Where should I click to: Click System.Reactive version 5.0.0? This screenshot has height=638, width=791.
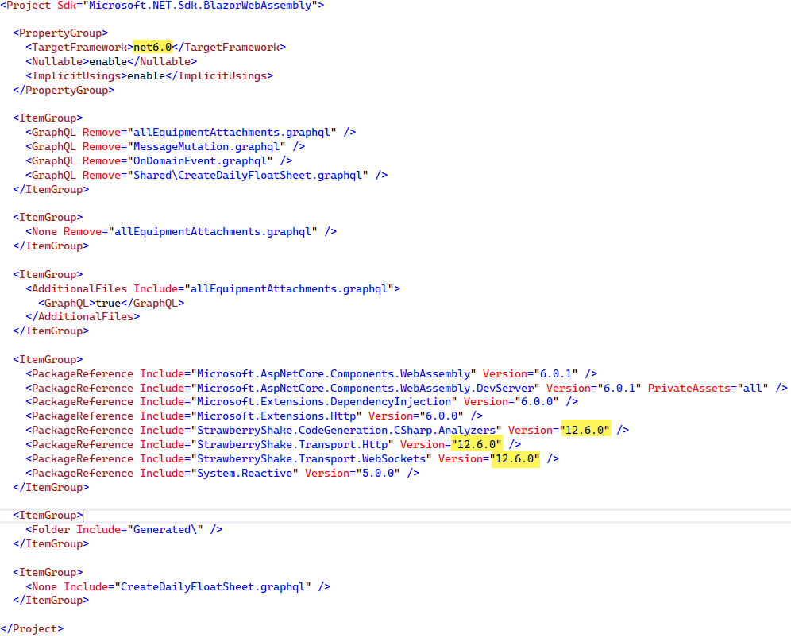[x=378, y=474]
